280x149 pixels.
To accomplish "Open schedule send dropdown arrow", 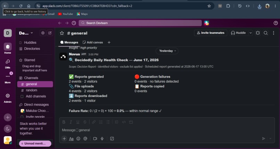I will pos(270,139).
